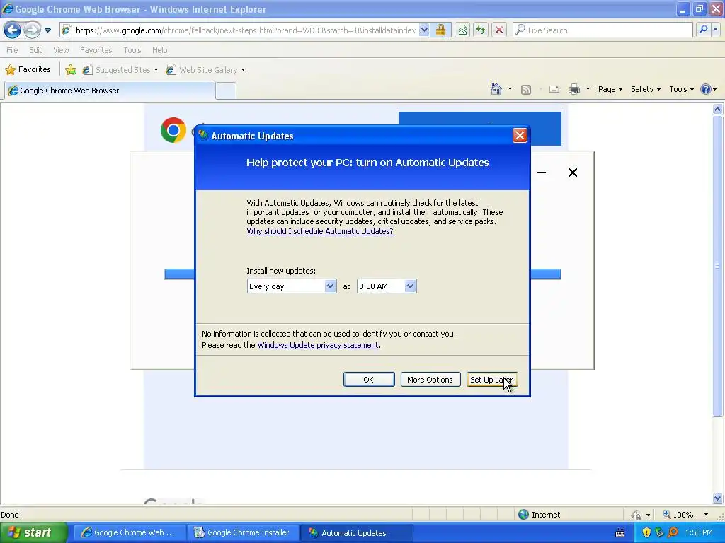Open the command bar Tools dropdown
725x543 pixels.
coord(682,89)
